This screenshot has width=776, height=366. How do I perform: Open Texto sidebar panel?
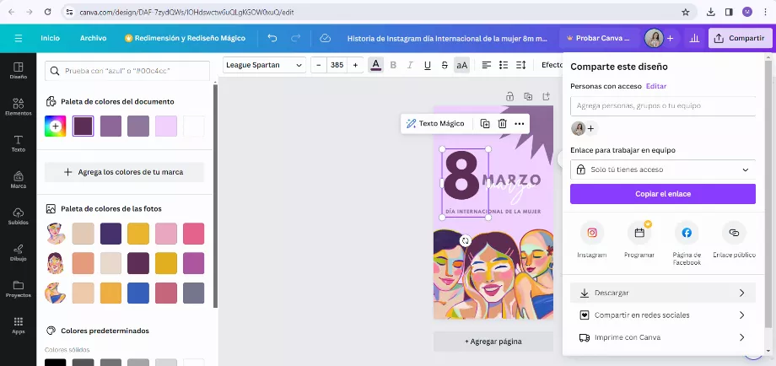pyautogui.click(x=19, y=143)
